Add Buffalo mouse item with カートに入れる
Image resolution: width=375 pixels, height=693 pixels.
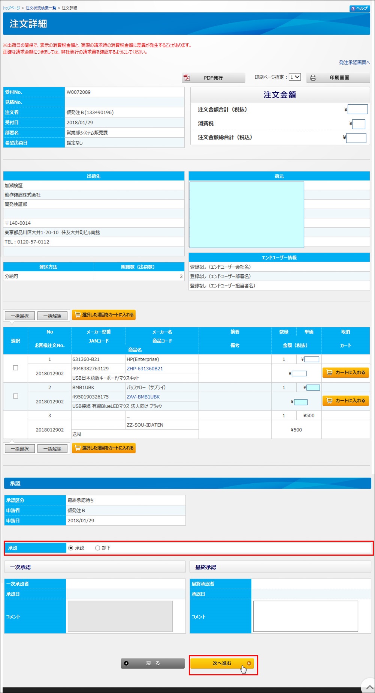tap(345, 401)
